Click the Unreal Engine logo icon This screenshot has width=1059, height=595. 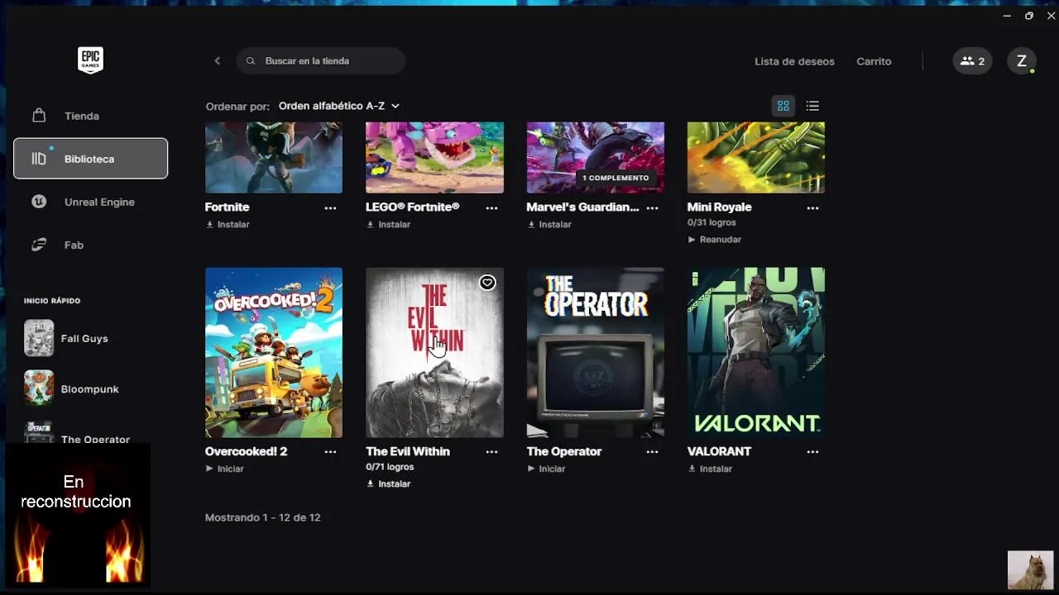[x=39, y=202]
